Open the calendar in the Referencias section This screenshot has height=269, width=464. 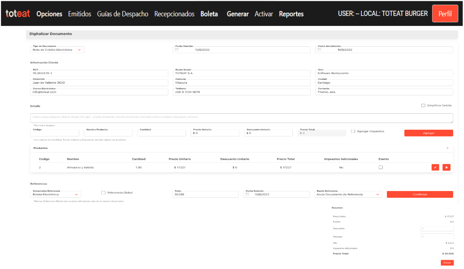pyautogui.click(x=247, y=194)
